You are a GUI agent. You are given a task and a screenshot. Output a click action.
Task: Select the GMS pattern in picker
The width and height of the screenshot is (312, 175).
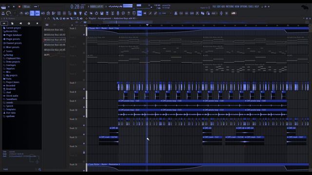[55, 55]
